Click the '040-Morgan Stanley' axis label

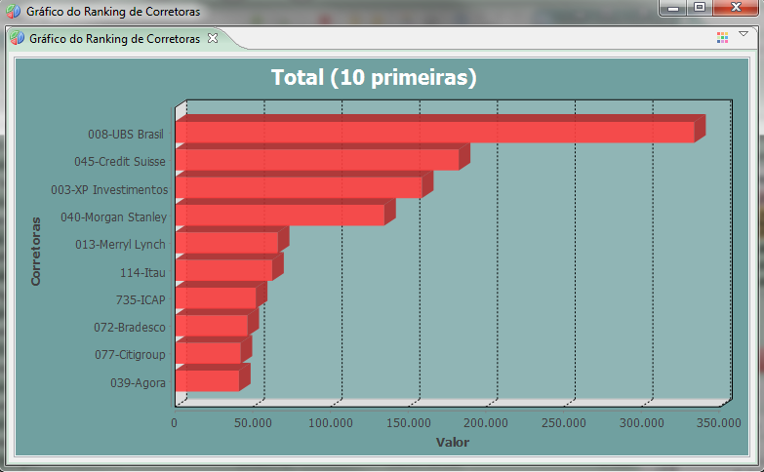click(x=113, y=217)
